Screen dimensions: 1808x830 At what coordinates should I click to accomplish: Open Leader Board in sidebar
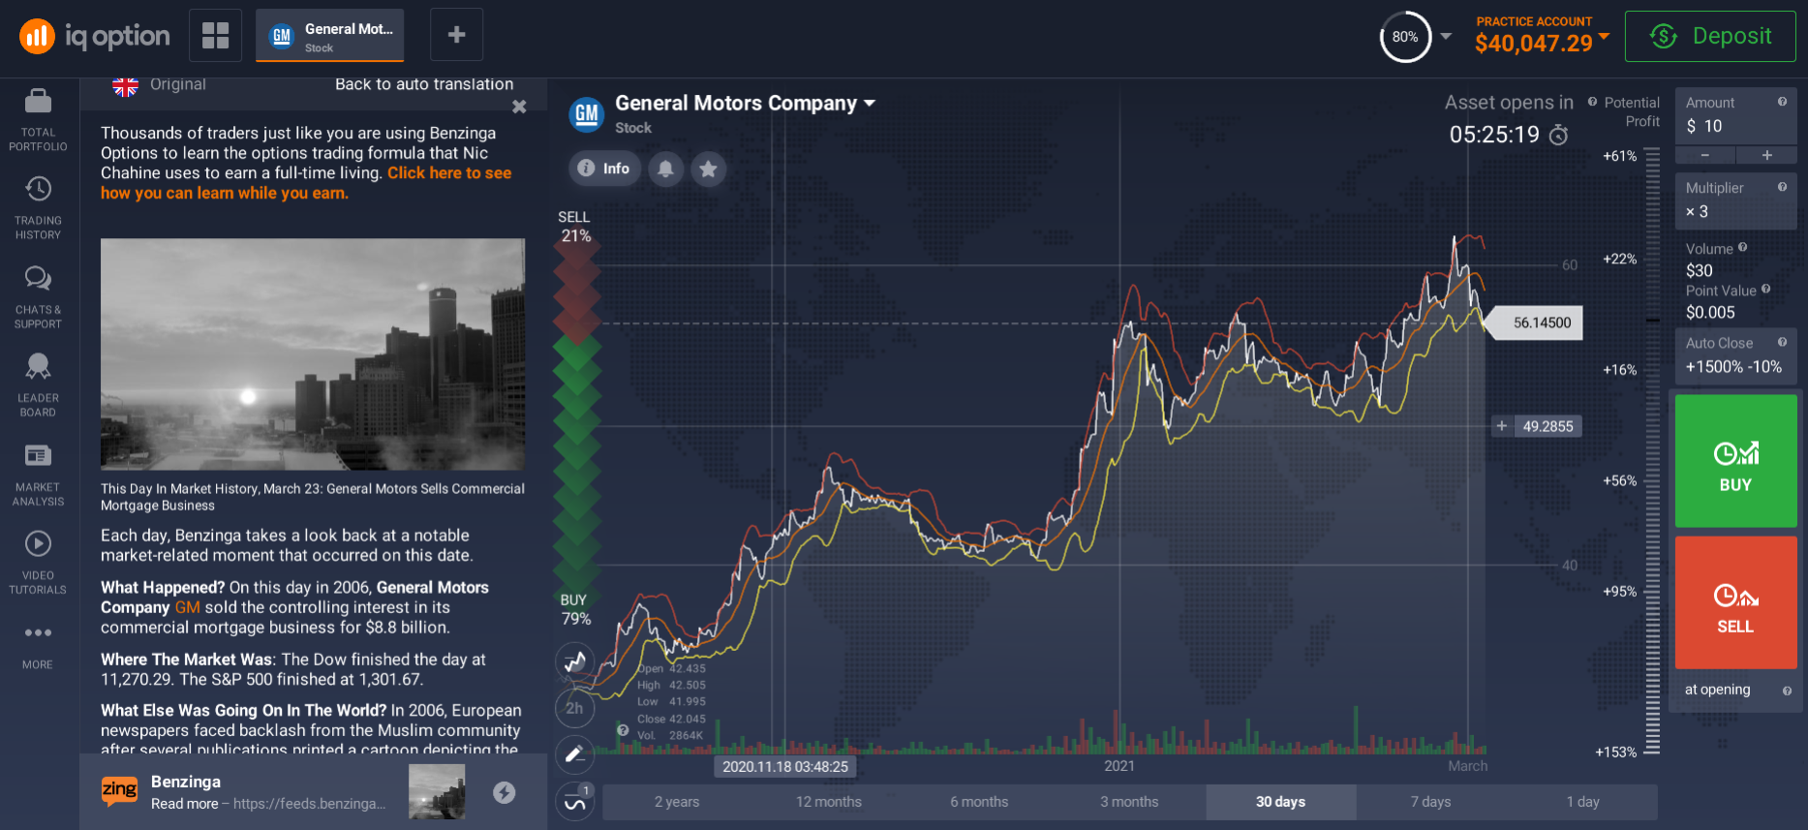pos(38,385)
